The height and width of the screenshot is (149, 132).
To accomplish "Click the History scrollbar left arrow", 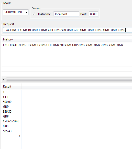I will (x=4, y=79).
